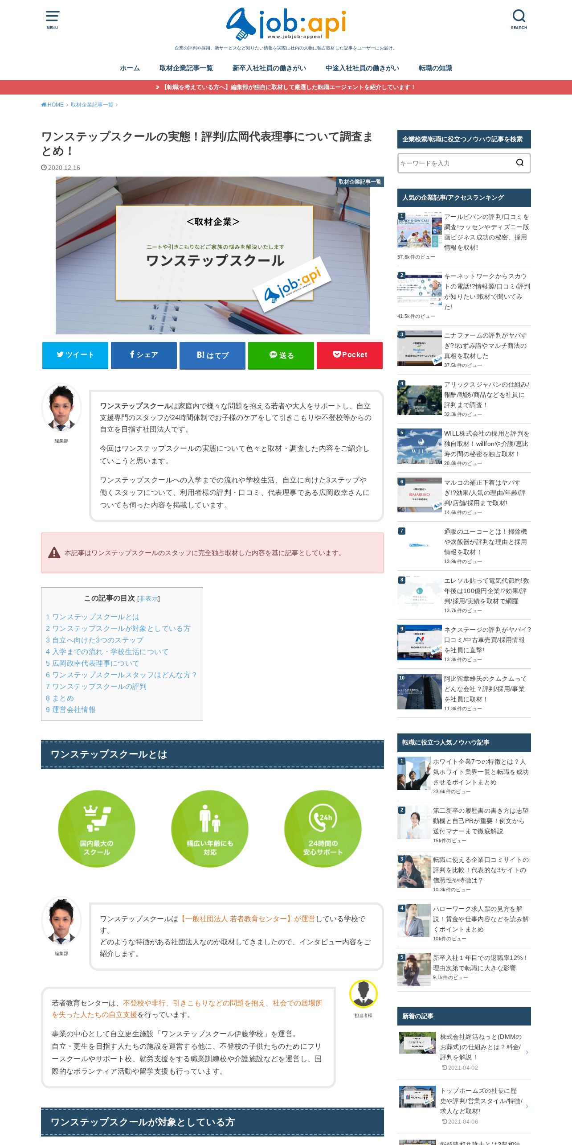Click the red 転職エージェント announcement banner

point(286,87)
